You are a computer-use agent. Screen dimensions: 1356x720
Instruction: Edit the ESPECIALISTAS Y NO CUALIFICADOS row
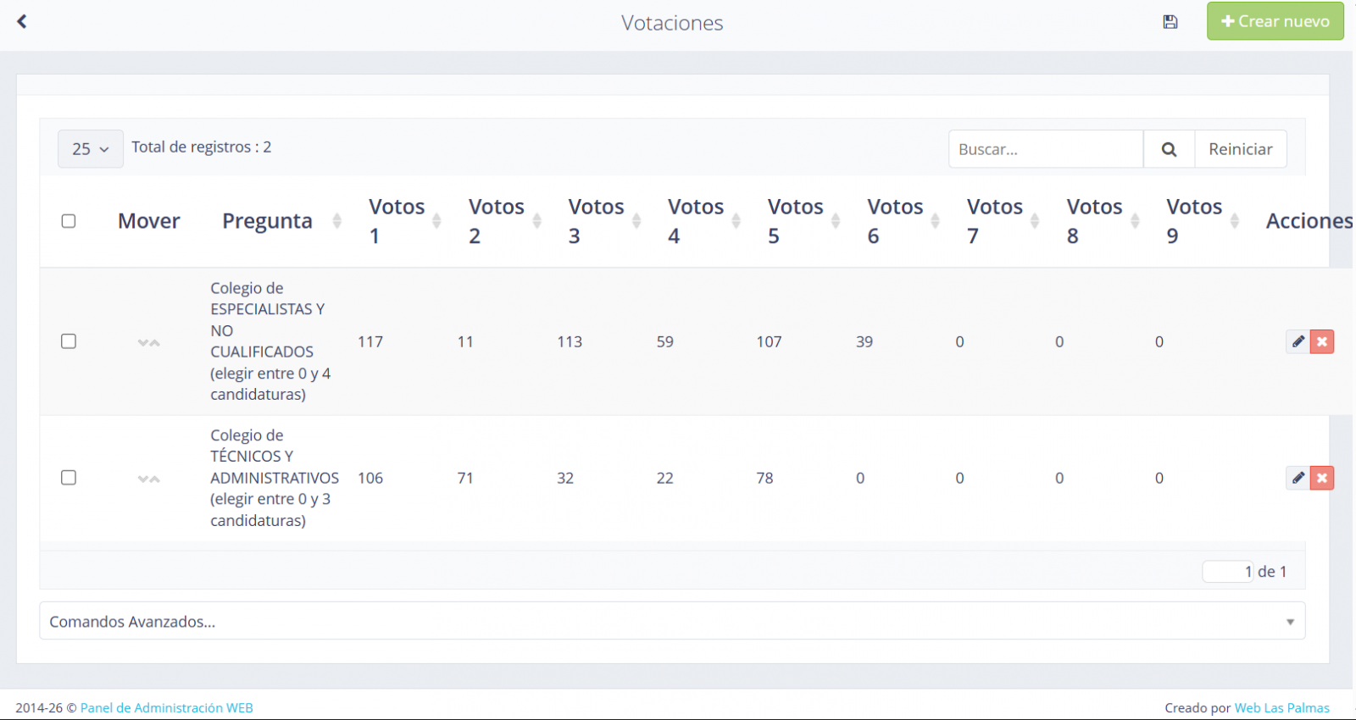(x=1298, y=341)
